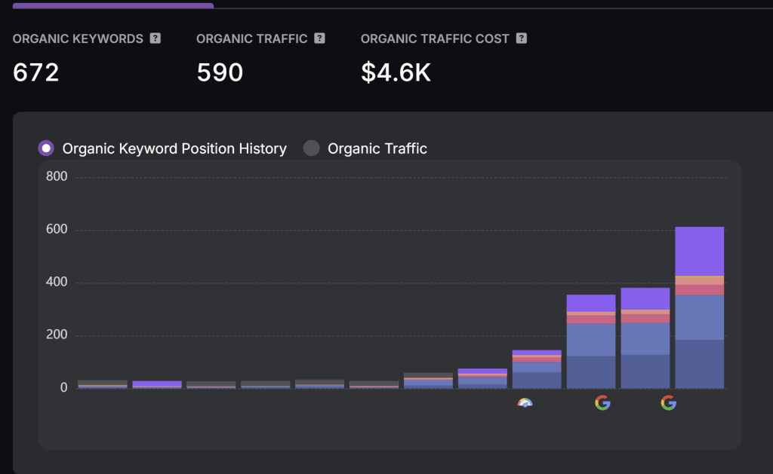This screenshot has width=773, height=474.
Task: Click the rainbow gauge marker below the chart
Action: coord(525,403)
